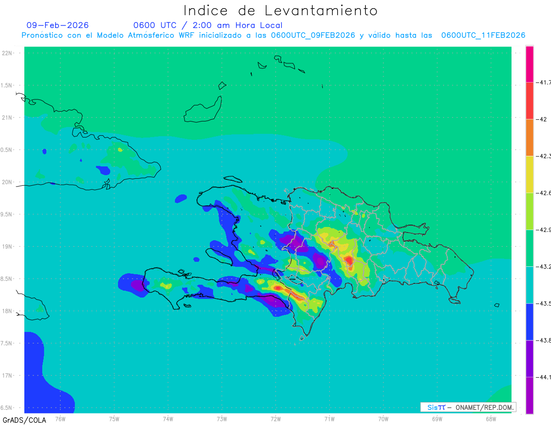Click longitude label '76W'
The width and height of the screenshot is (551, 425).
(60, 419)
